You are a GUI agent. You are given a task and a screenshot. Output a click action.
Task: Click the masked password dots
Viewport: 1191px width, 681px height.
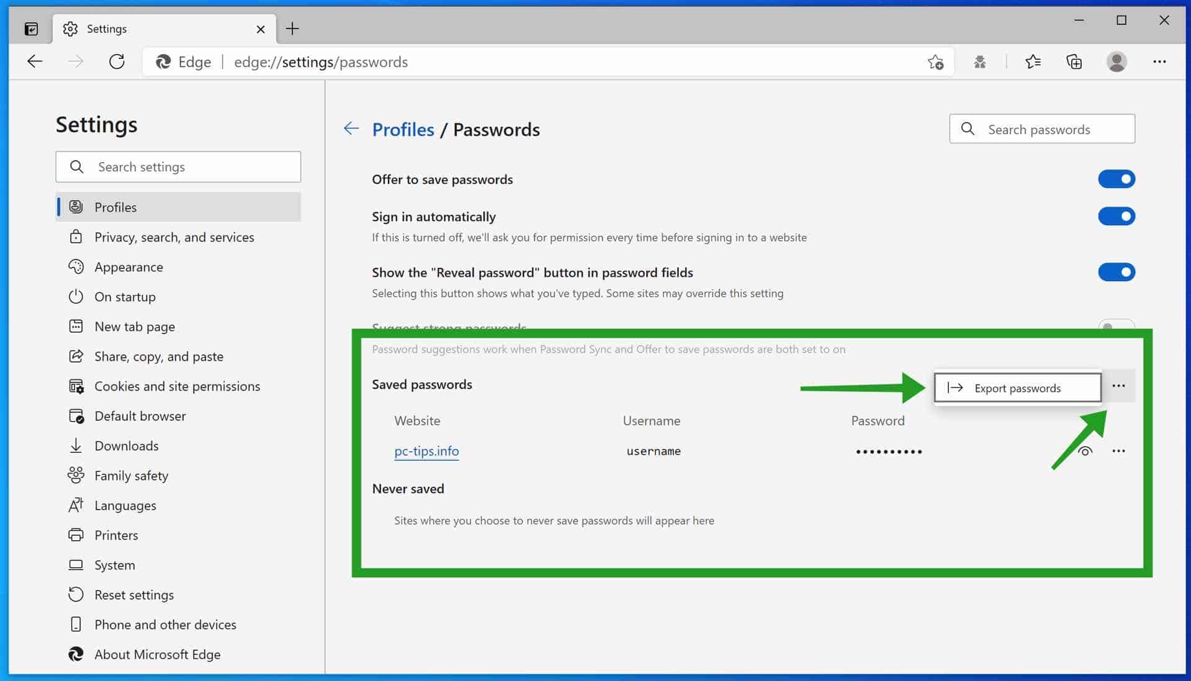(889, 451)
